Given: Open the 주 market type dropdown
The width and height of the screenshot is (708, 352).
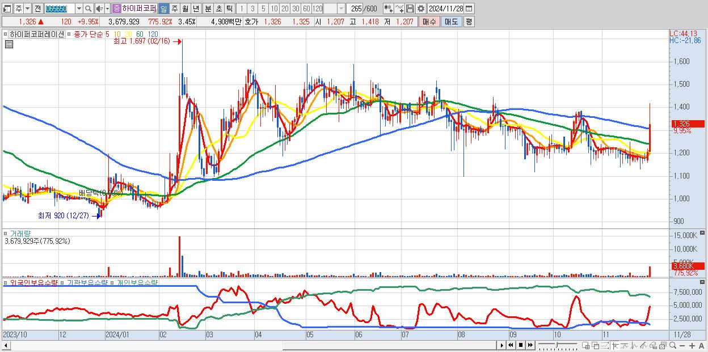Looking at the screenshot, I should coord(27,9).
